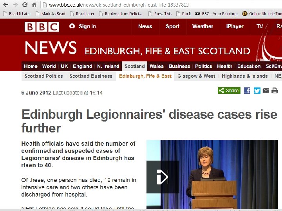Open the green Share button
Image resolution: width=282 pixels, height=211 pixels.
tap(229, 90)
